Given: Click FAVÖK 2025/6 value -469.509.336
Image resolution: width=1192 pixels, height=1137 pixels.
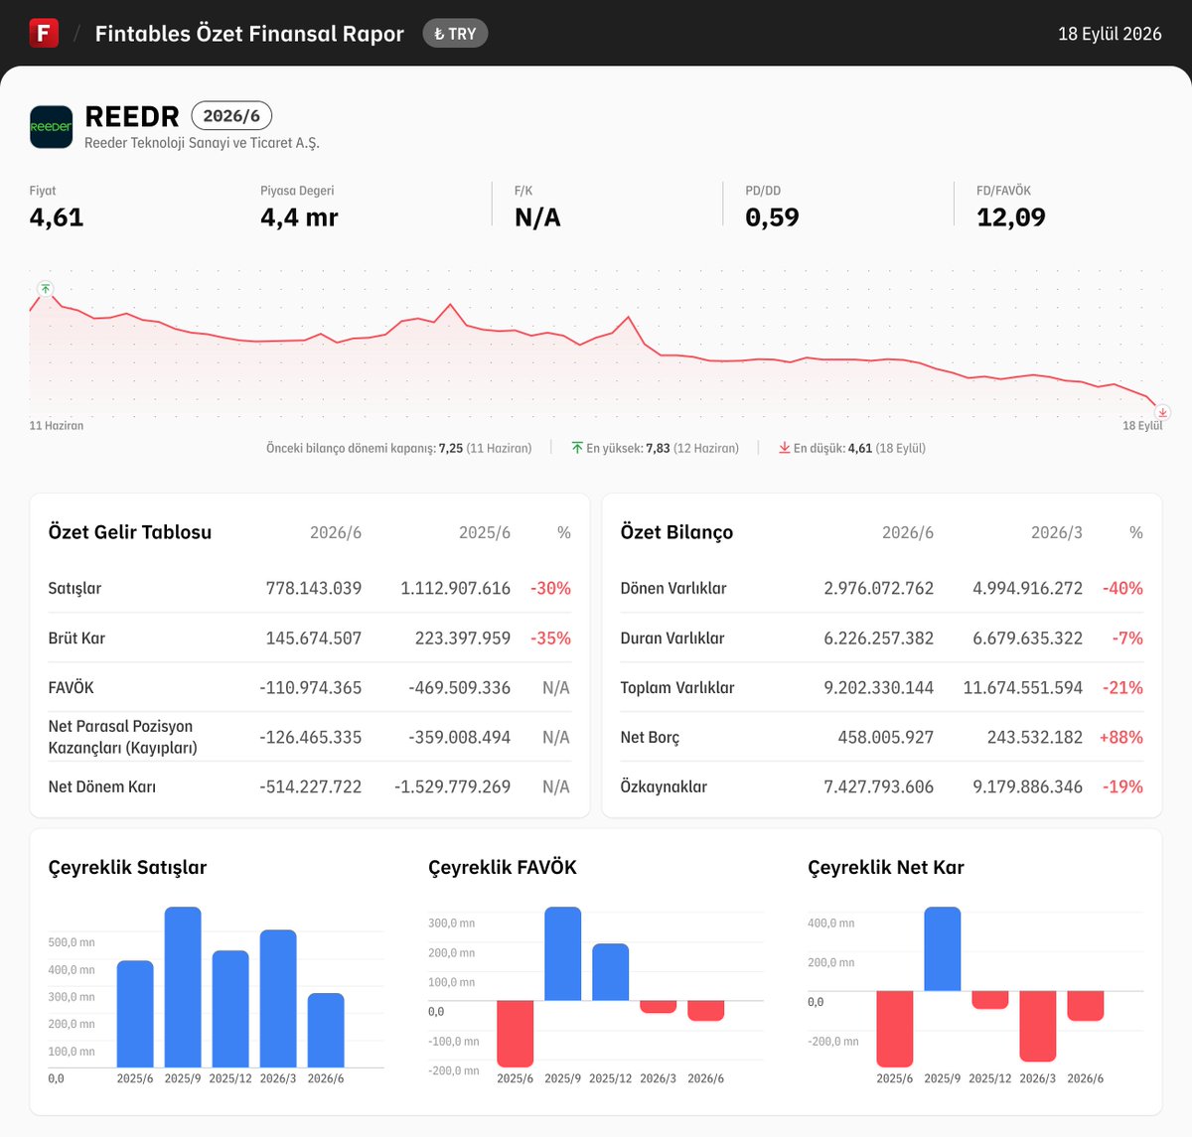Looking at the screenshot, I should coord(459,687).
